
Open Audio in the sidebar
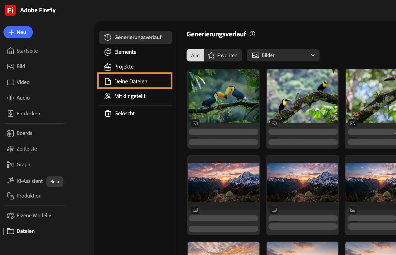(x=18, y=98)
